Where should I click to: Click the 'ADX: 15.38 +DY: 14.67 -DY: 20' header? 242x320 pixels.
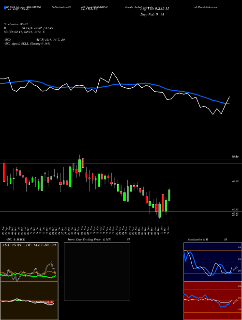(x=29, y=245)
